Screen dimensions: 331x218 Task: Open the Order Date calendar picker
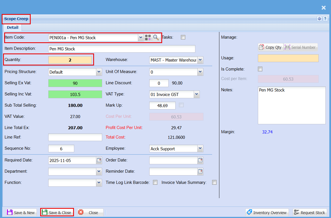[200, 160]
